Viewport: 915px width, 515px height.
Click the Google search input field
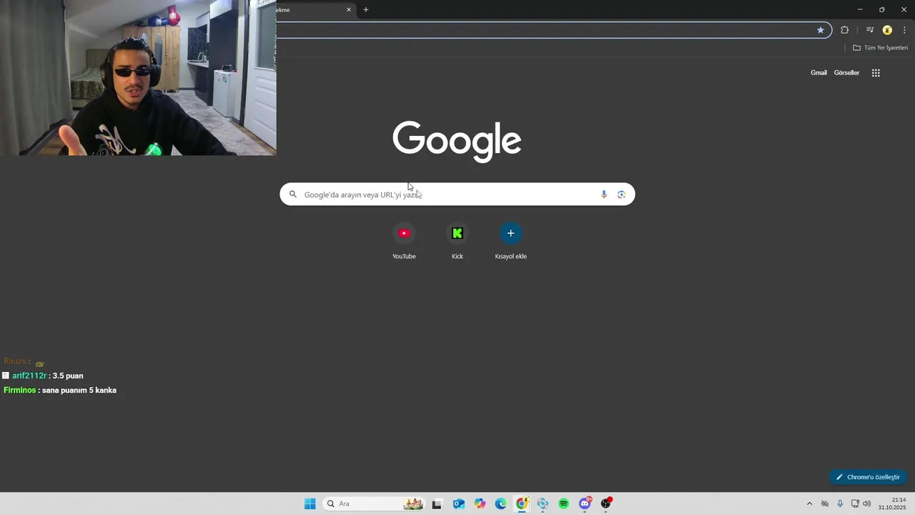coord(457,195)
